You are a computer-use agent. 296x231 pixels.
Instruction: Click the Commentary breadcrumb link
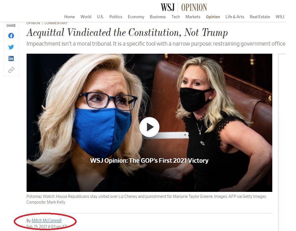[x=56, y=23]
